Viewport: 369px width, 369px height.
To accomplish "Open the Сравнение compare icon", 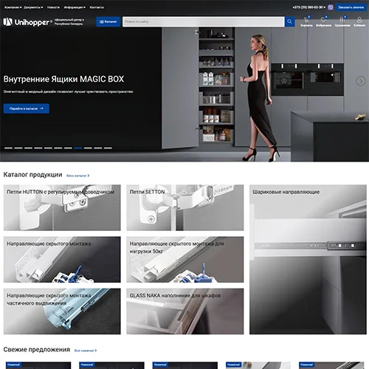I will pos(342,21).
